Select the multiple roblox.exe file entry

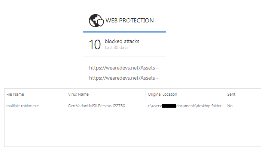click(22, 106)
